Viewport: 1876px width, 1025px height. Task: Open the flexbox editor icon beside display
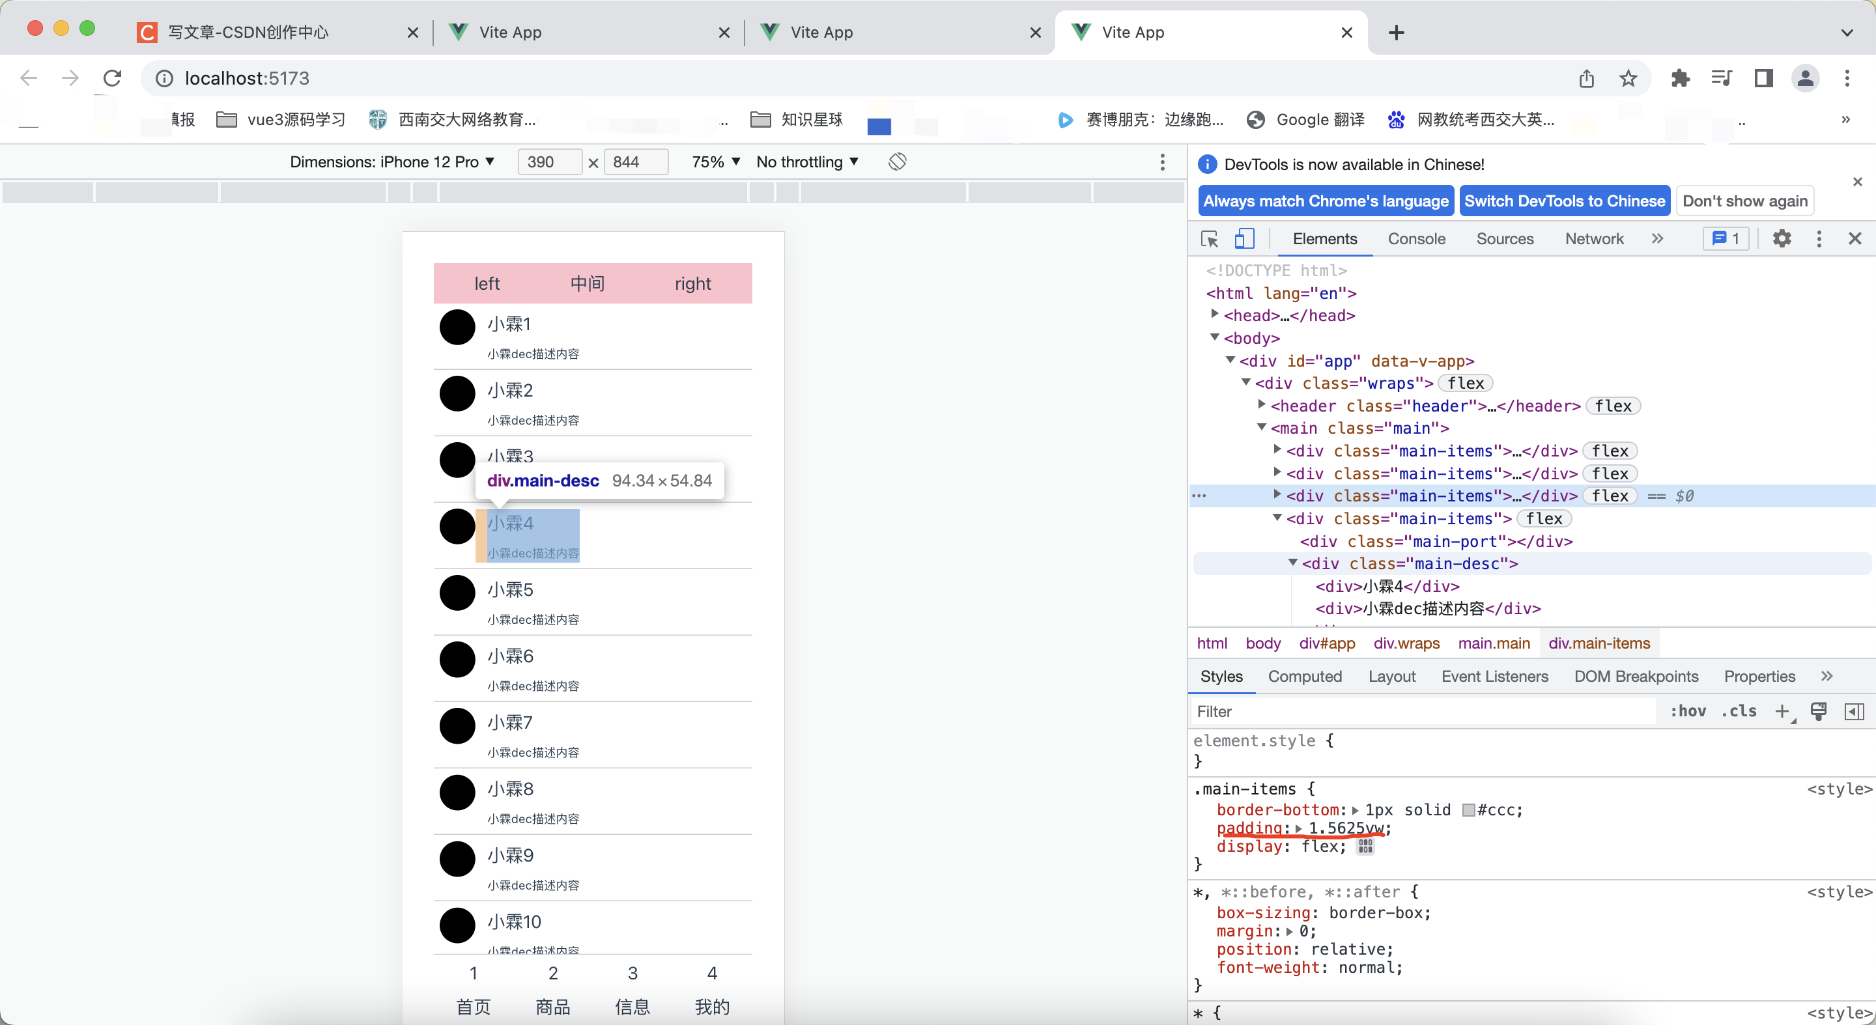[x=1365, y=846]
